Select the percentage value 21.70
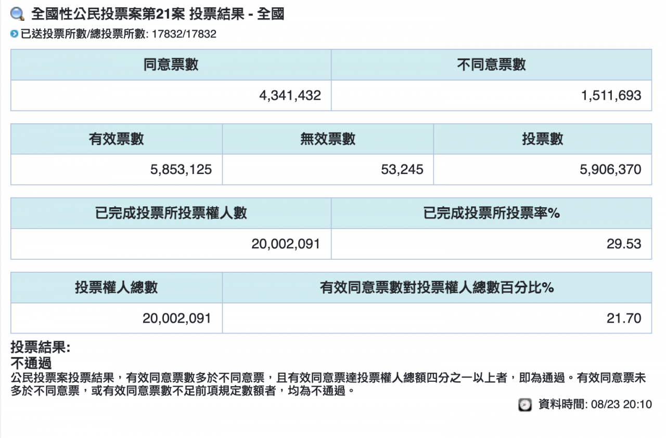 pyautogui.click(x=624, y=318)
